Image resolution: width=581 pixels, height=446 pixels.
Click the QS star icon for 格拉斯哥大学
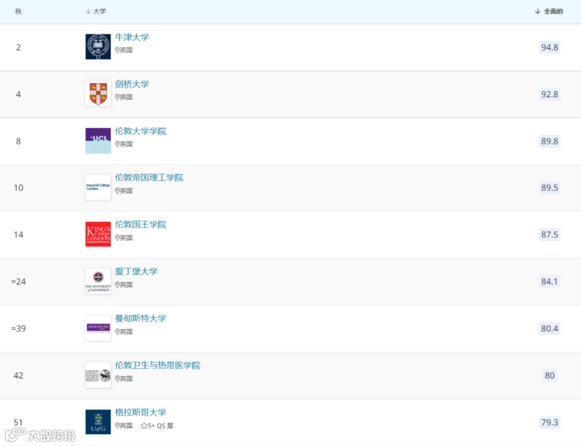(144, 426)
